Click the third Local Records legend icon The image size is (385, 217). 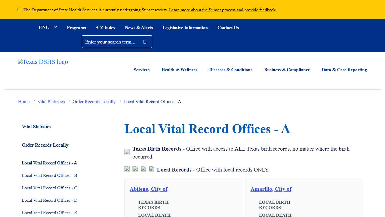point(143,169)
